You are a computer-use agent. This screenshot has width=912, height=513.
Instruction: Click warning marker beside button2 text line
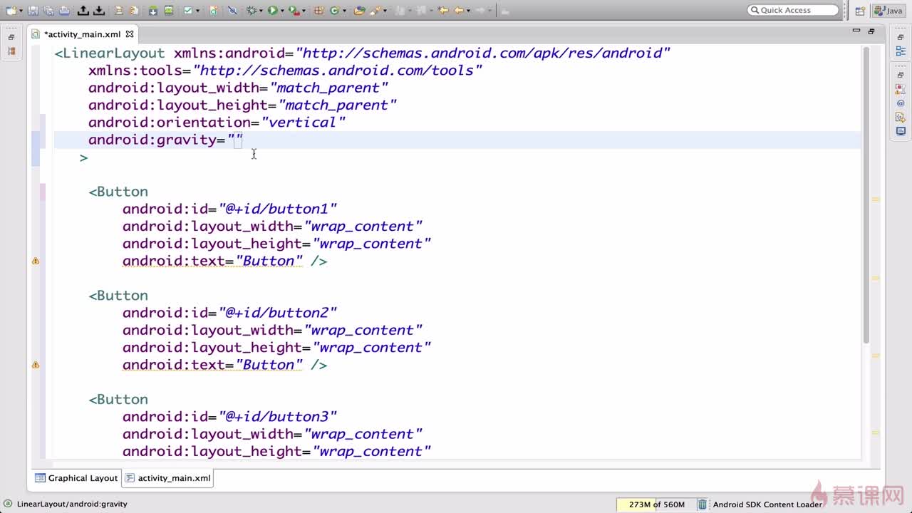pyautogui.click(x=36, y=365)
